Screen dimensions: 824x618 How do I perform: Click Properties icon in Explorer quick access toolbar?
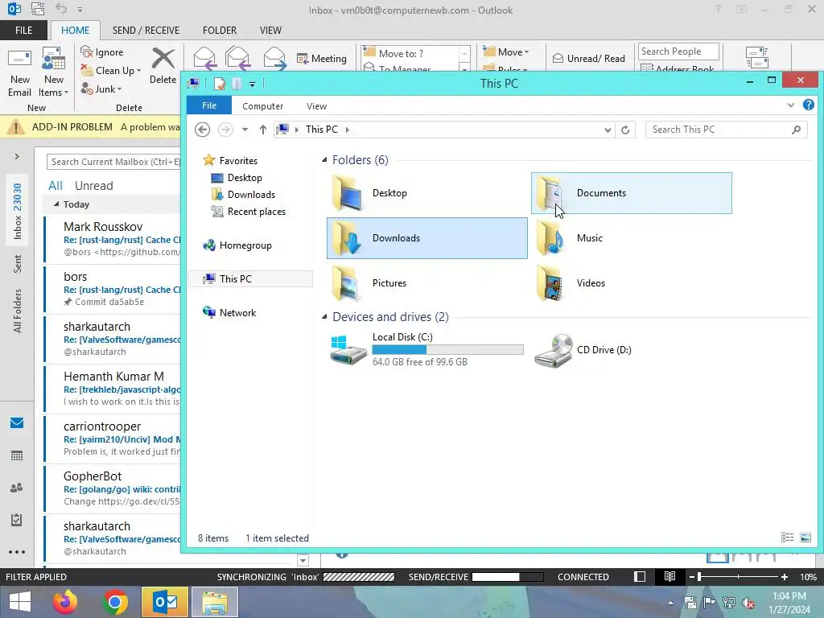pos(220,83)
